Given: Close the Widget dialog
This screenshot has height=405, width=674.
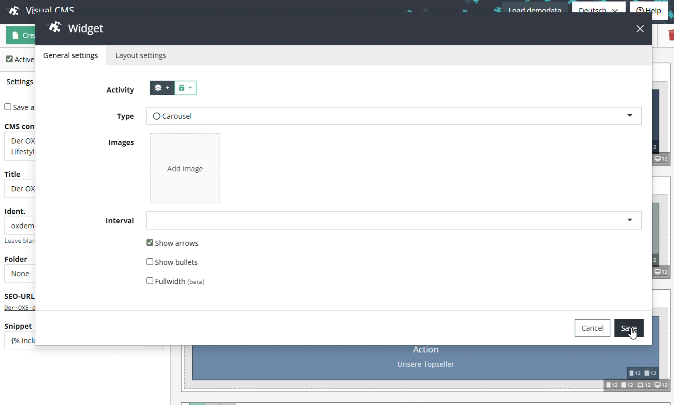Looking at the screenshot, I should coord(640,29).
